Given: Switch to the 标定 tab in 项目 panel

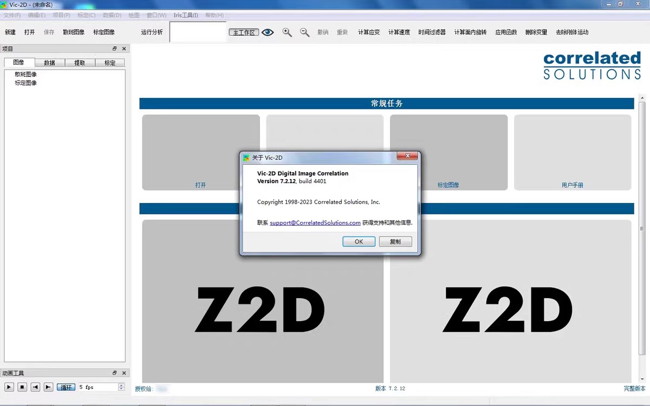Looking at the screenshot, I should 110,63.
